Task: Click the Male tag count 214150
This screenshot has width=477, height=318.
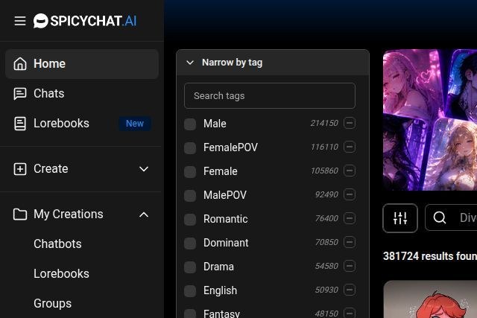Action: coord(324,123)
